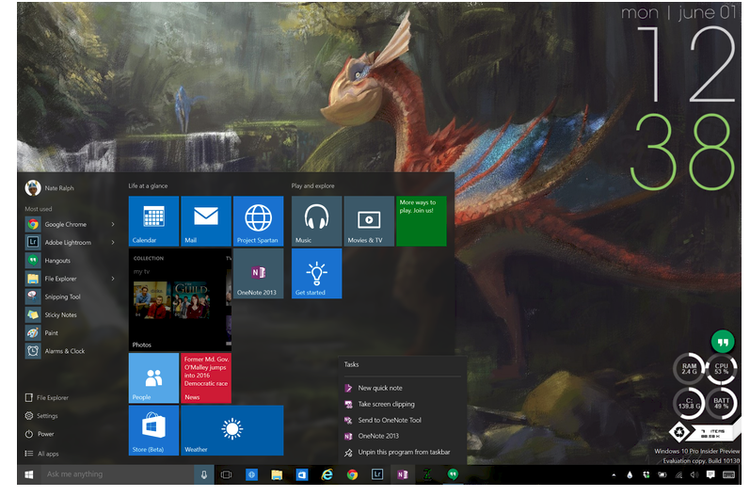Open the Photos collection tile
Screen dimensions: 750x497
click(x=180, y=299)
